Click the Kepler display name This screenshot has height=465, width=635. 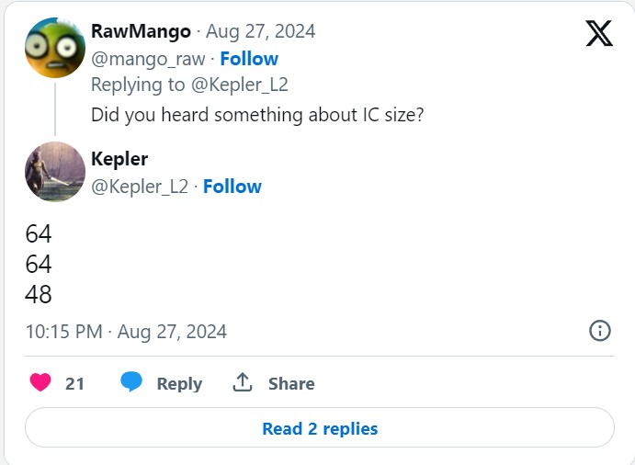coord(120,159)
